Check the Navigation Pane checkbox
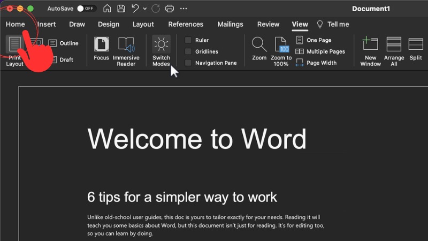The image size is (428, 241). 188,63
